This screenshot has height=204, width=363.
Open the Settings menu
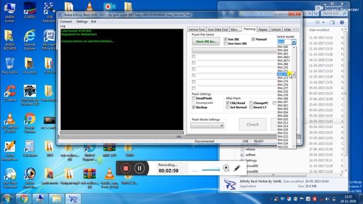pyautogui.click(x=82, y=22)
